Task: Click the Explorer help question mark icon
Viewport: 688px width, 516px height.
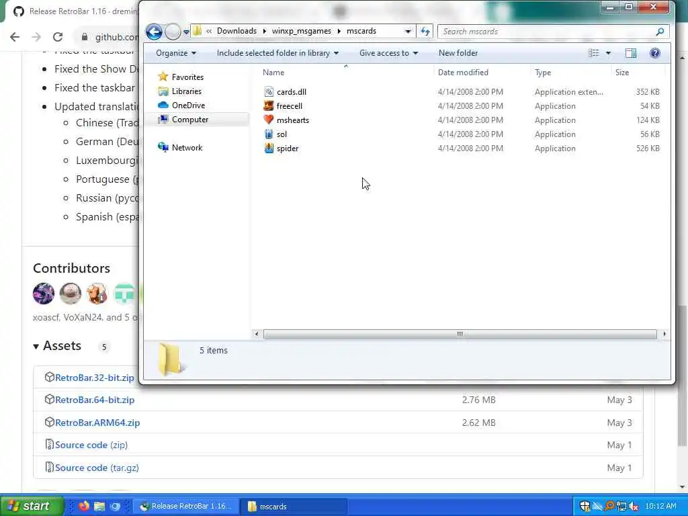Action: 654,53
